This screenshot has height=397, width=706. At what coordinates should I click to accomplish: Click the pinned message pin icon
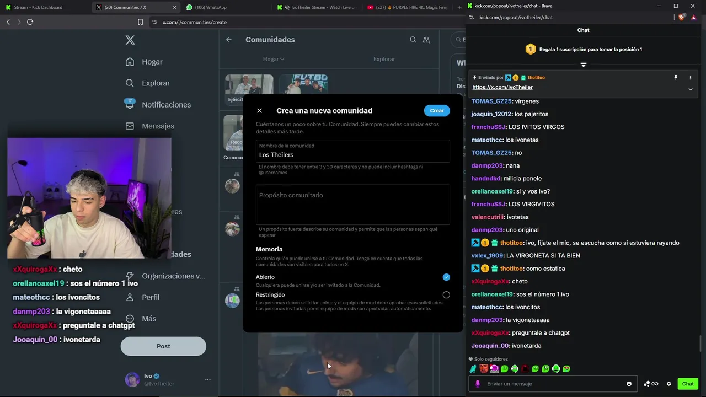pyautogui.click(x=676, y=78)
